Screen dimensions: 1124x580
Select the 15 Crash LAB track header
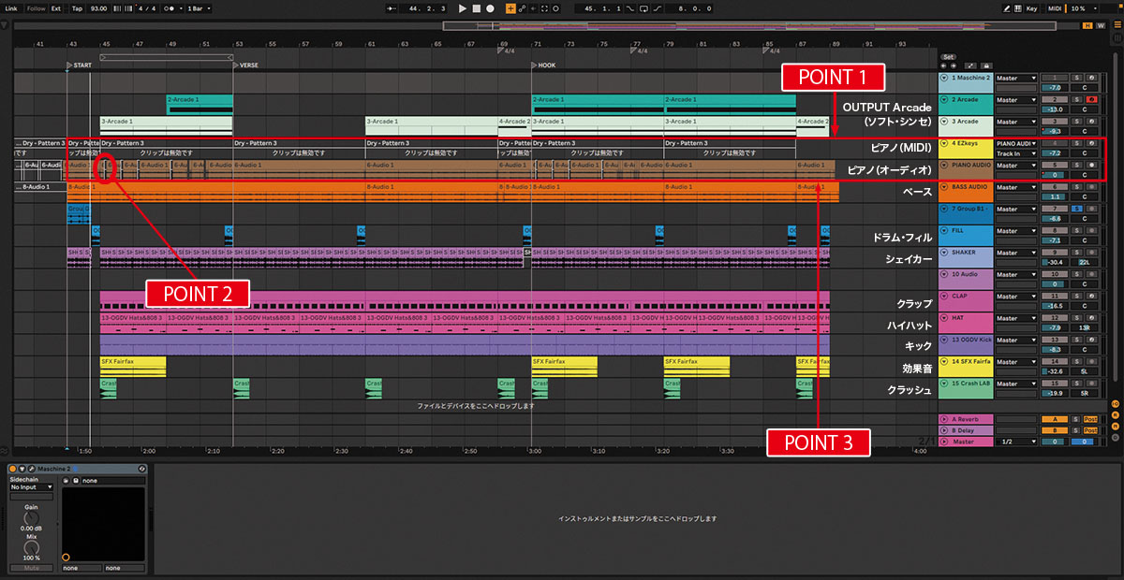tap(966, 388)
